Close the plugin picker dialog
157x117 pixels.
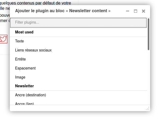(143, 11)
